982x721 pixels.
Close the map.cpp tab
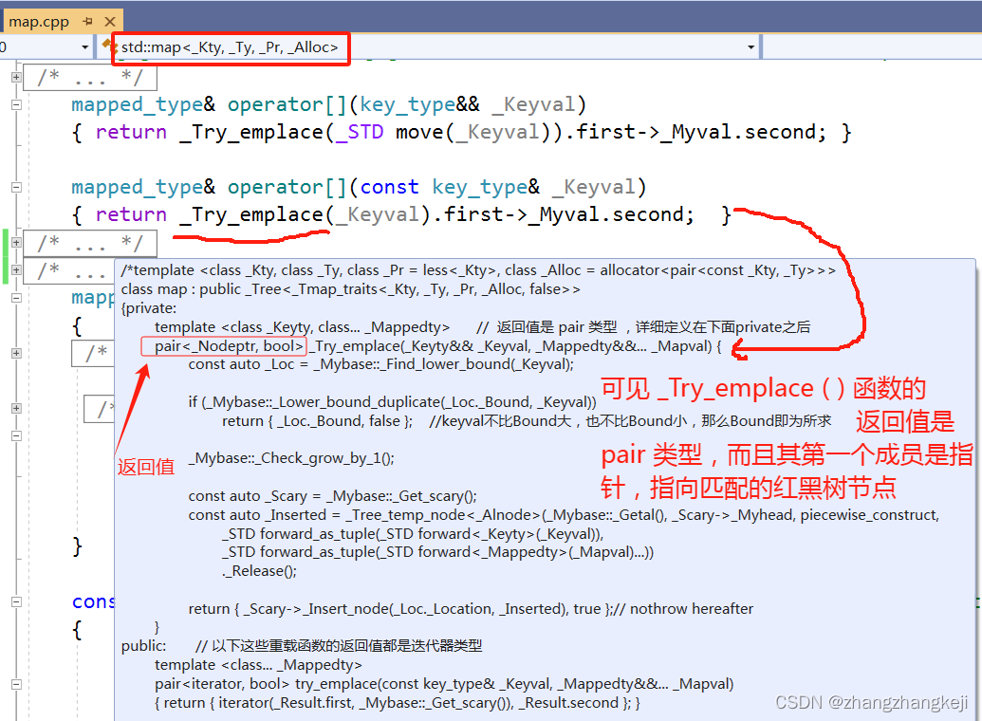coord(110,22)
